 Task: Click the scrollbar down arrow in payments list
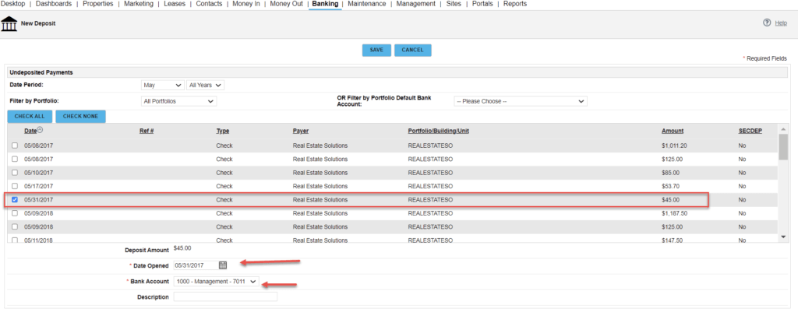pyautogui.click(x=782, y=237)
